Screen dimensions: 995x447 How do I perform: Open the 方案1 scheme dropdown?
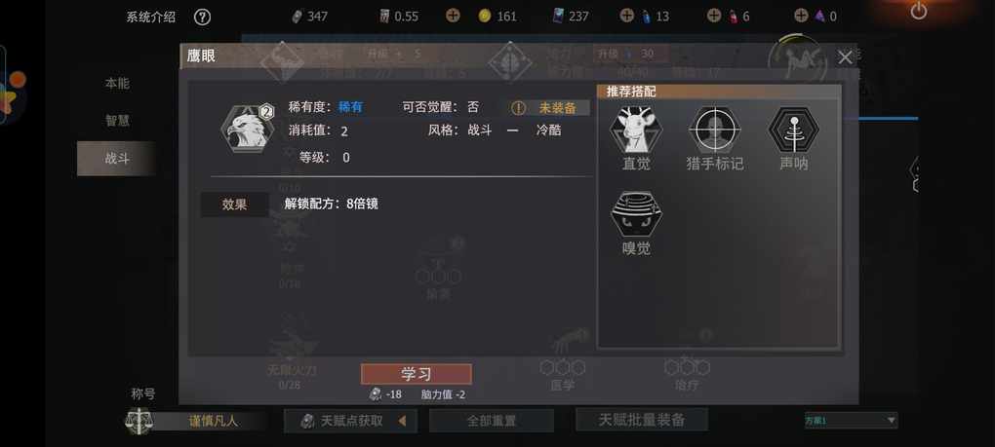point(851,420)
